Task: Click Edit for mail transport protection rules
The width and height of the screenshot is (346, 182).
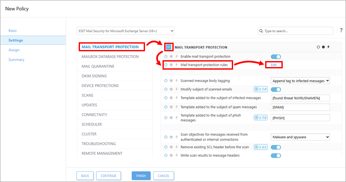Action: coord(274,65)
